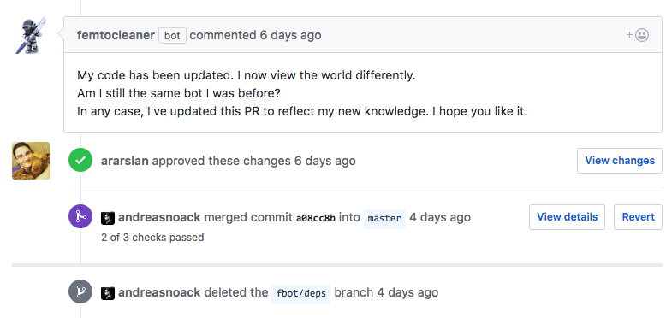Click the fbot/deps branch label
Image resolution: width=672 pixels, height=318 pixels.
(300, 293)
